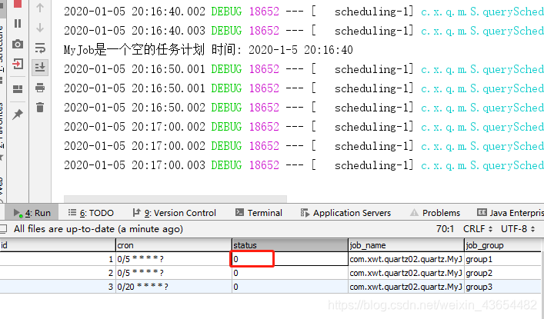The image size is (544, 319).
Task: Select the 'group3' job_group cell
Action: tap(502, 287)
